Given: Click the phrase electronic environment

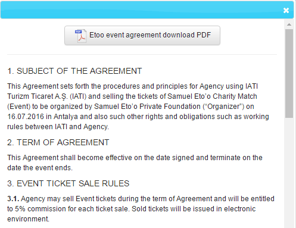Looking at the screenshot, I should point(132,214).
